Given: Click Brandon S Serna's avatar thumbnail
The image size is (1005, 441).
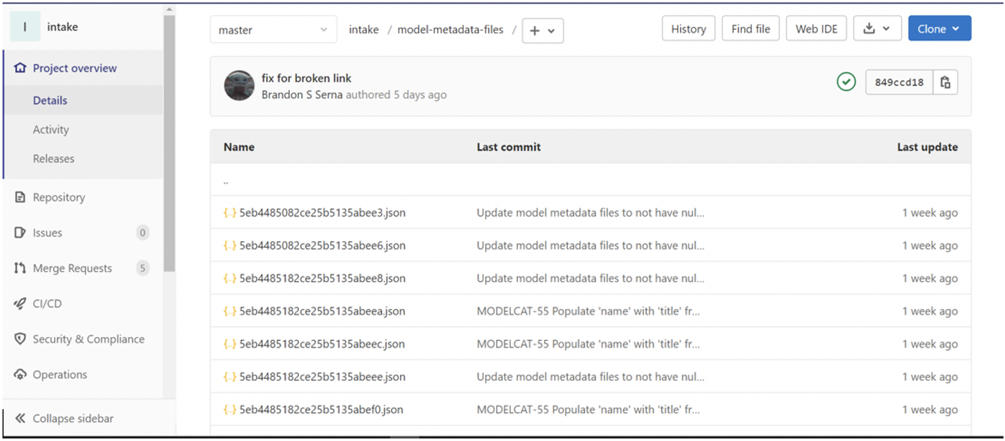Looking at the screenshot, I should 239,85.
